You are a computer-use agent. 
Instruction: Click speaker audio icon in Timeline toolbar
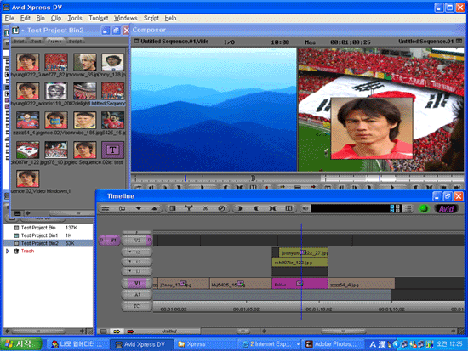coord(305,208)
